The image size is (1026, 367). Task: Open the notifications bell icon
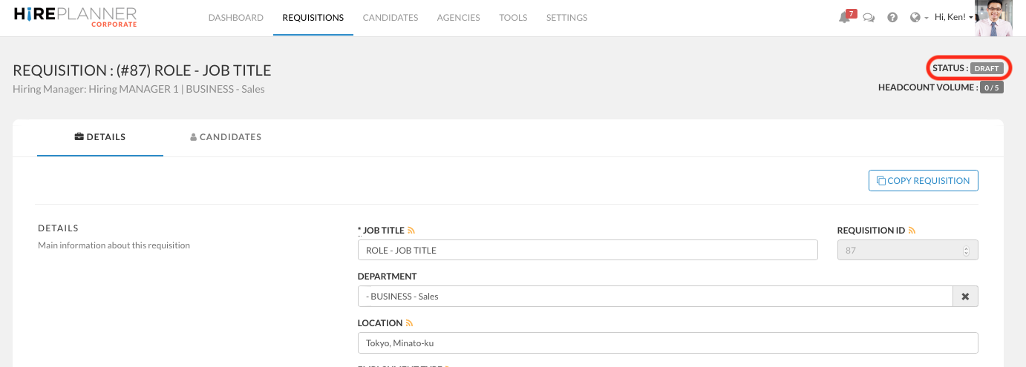(844, 18)
